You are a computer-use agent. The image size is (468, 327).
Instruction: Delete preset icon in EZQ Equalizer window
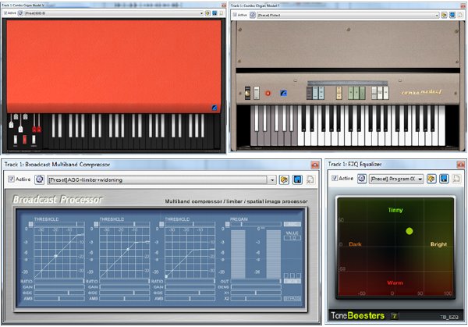(456, 179)
